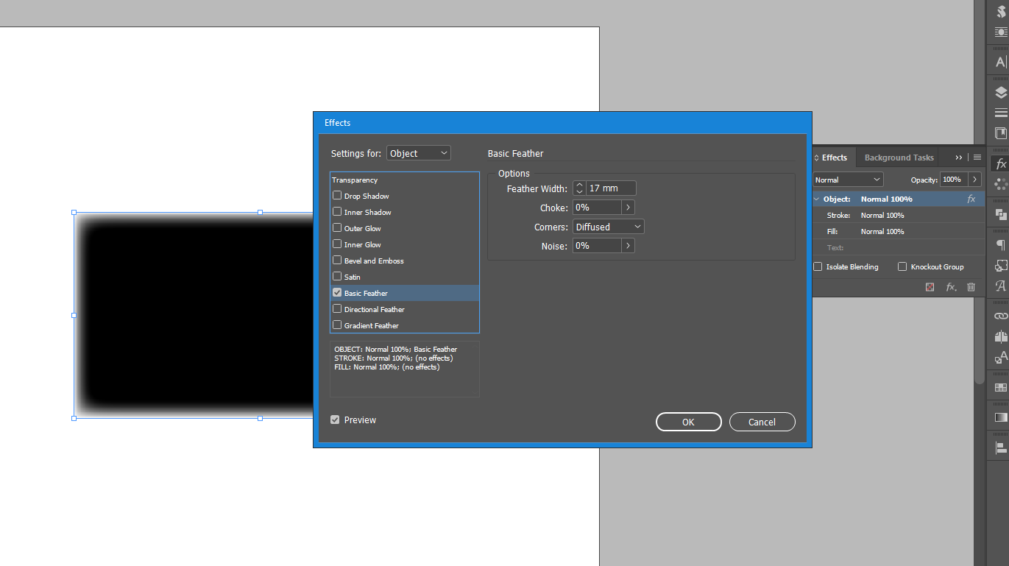This screenshot has width=1009, height=566.
Task: Open the Opacity slider arrow in Effects panel
Action: [974, 180]
